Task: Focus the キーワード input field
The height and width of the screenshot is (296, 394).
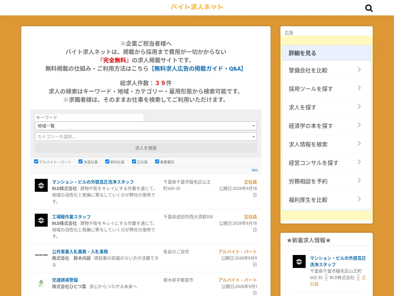Action: coord(89,117)
